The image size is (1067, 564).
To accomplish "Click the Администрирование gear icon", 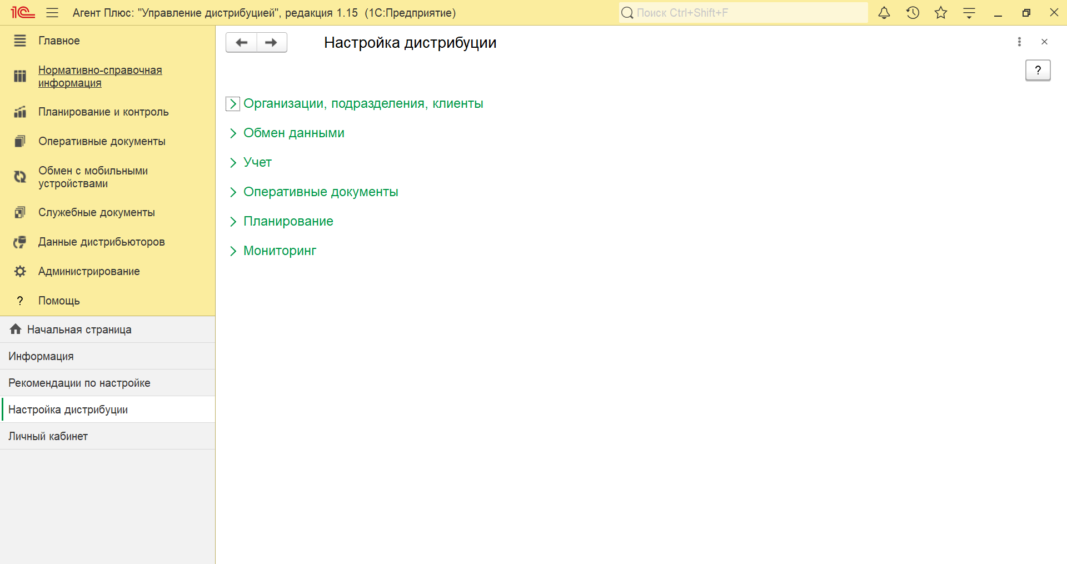I will click(x=20, y=271).
